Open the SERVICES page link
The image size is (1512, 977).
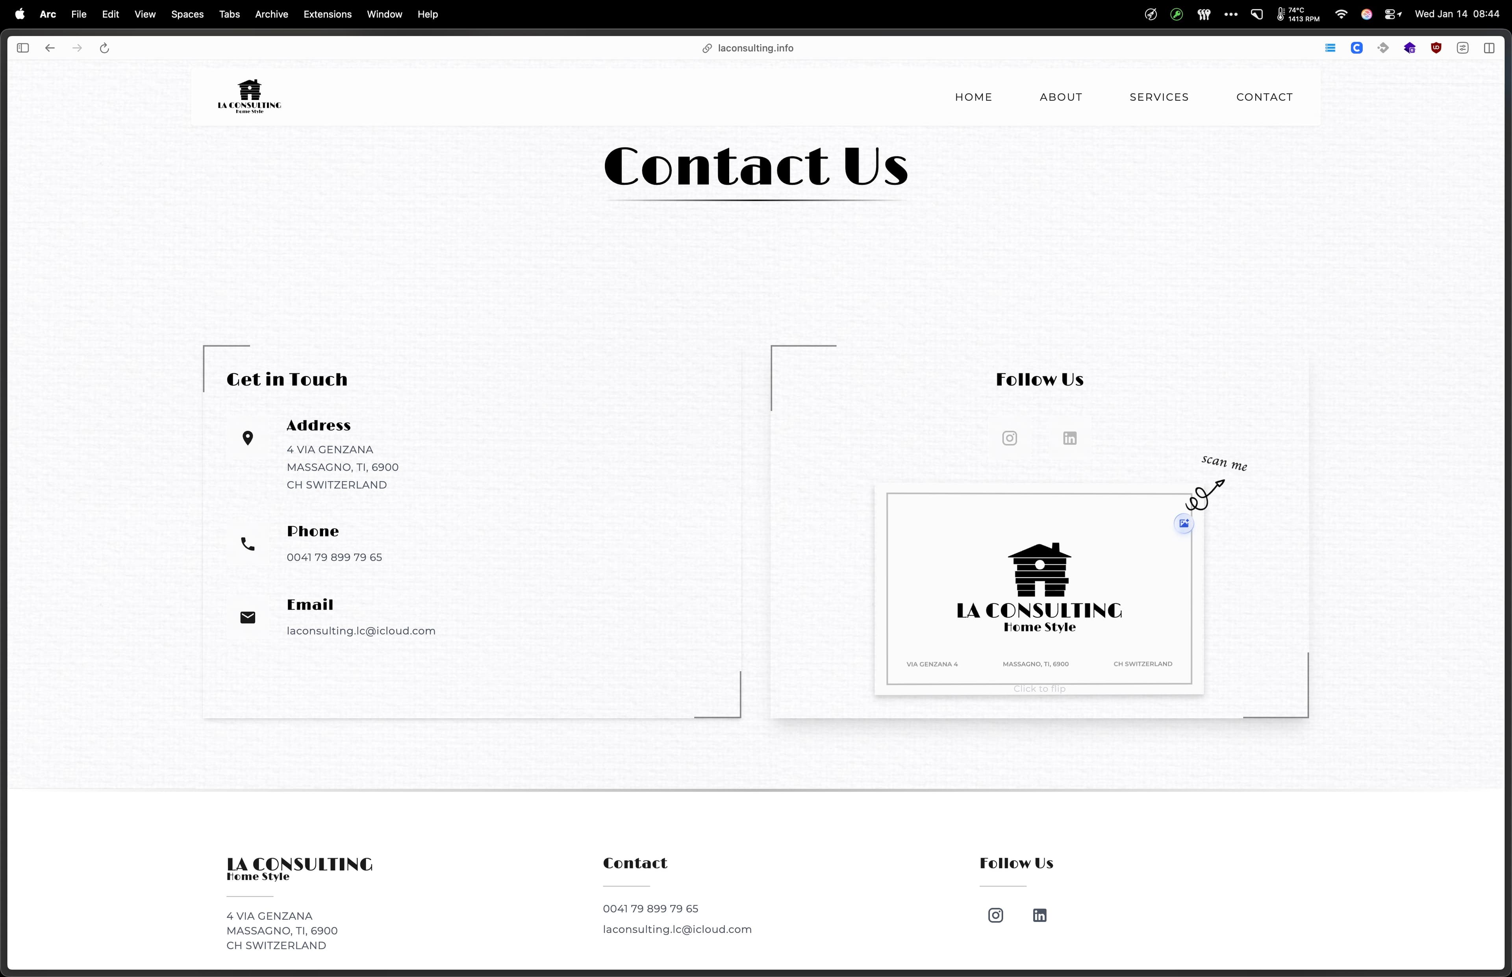(1158, 97)
